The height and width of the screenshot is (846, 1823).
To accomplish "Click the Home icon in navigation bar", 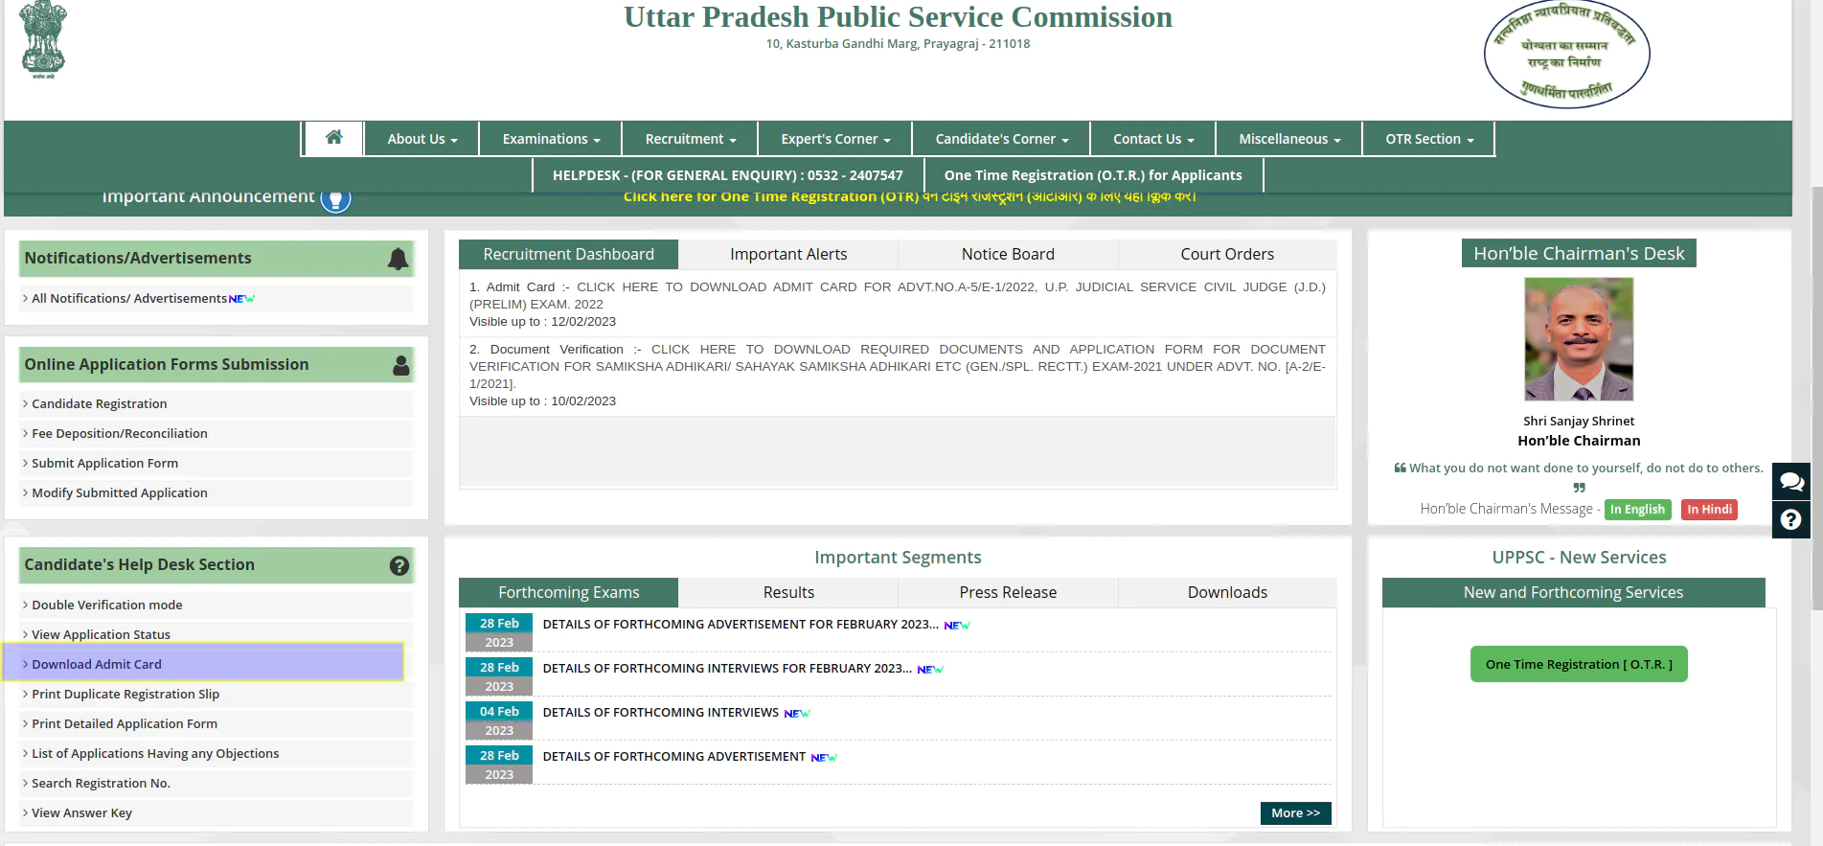I will [333, 138].
